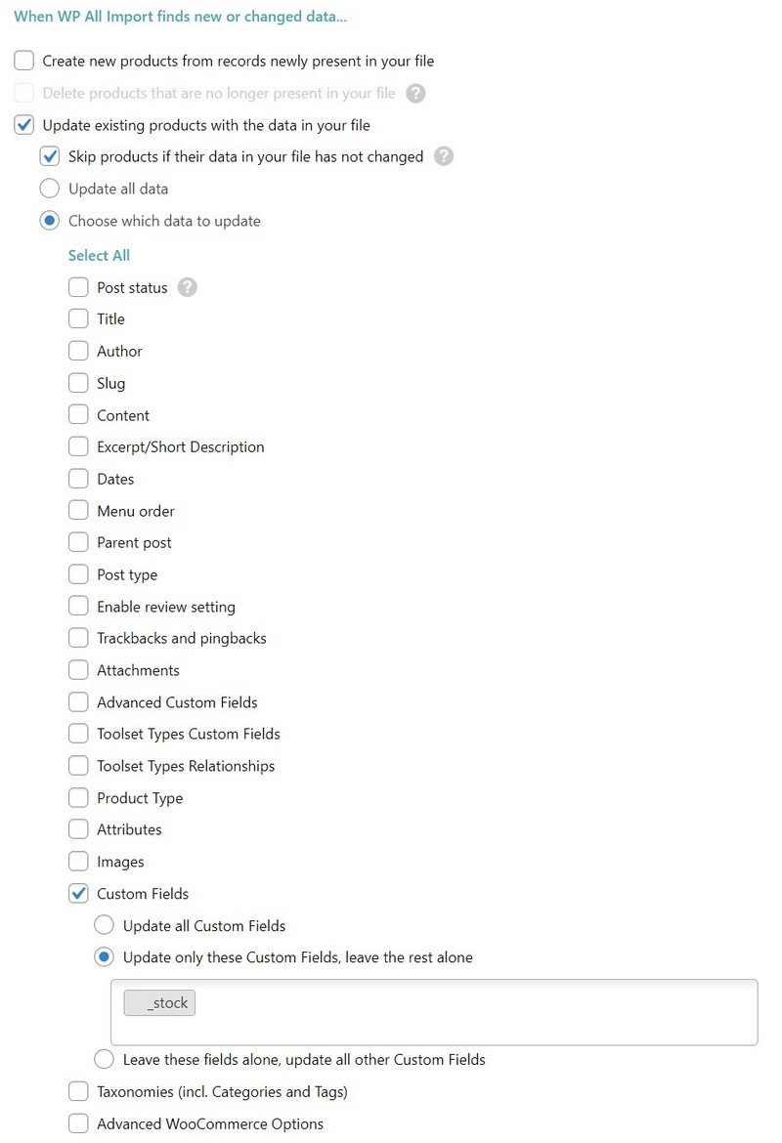
Task: Click the Select All link
Action: coord(99,255)
